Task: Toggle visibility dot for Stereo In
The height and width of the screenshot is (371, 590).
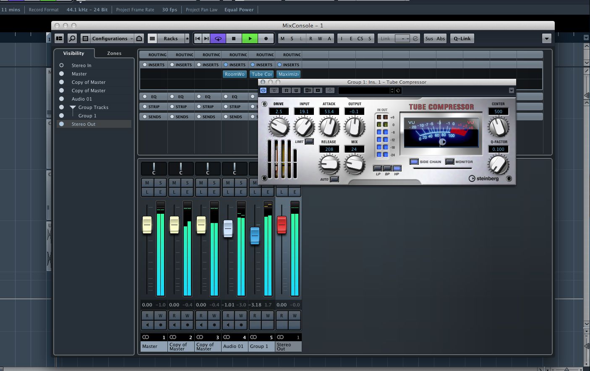Action: tap(62, 65)
